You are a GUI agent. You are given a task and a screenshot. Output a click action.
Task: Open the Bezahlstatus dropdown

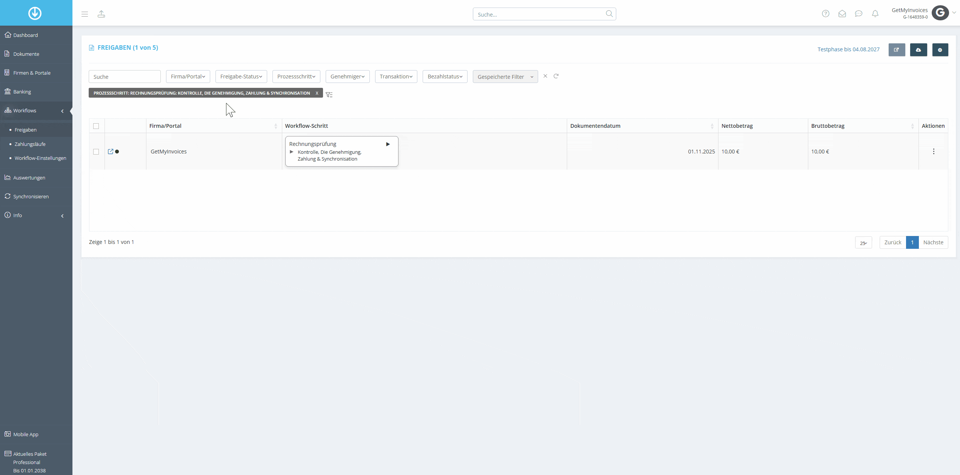[445, 77]
